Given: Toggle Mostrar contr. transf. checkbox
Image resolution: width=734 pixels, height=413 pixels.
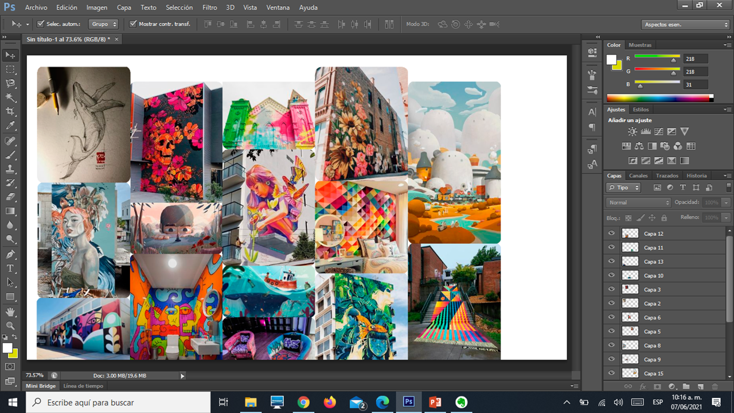Looking at the screenshot, I should click(133, 24).
